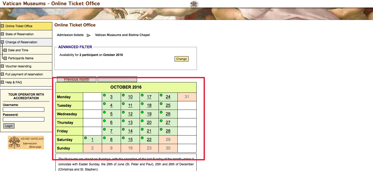Select October 27 in the calendar
The width and height of the screenshot is (373, 171).
coord(168,123)
